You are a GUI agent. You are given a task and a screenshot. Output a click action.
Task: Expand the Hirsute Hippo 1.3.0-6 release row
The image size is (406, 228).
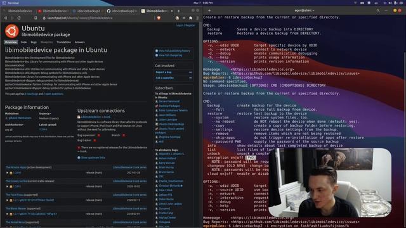coord(7,173)
